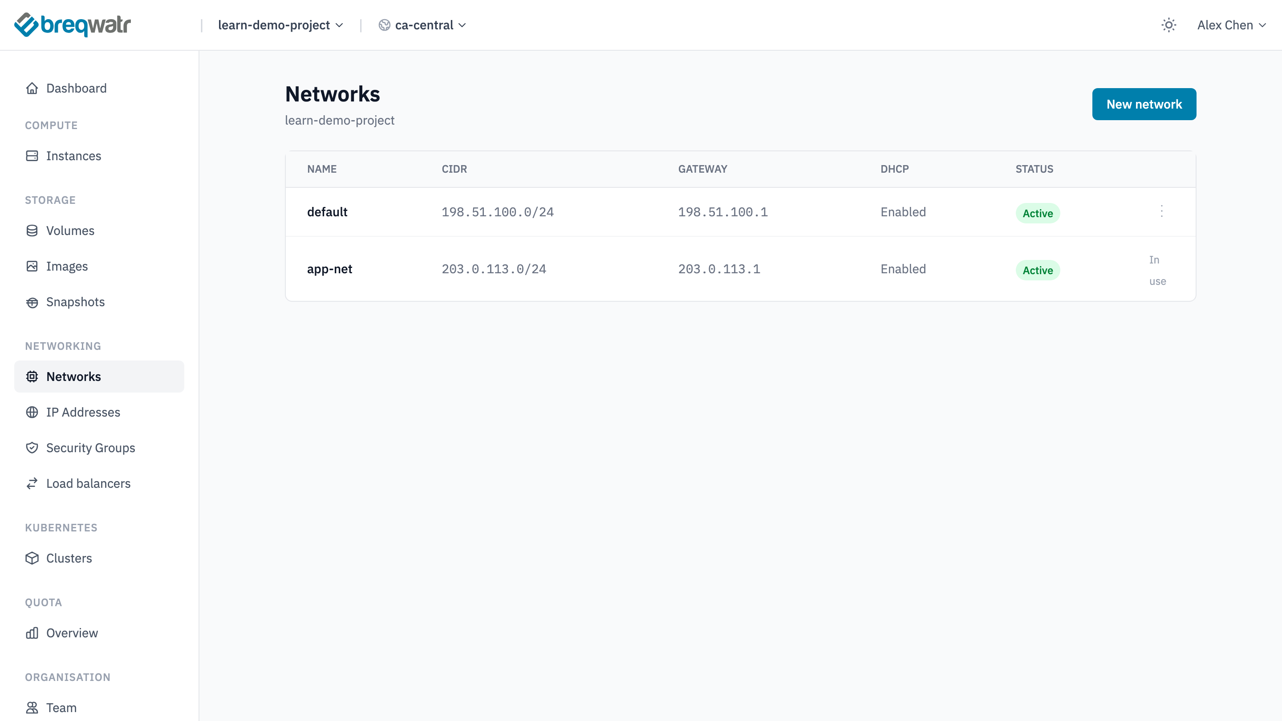The image size is (1282, 721).
Task: Click the STATUS column header
Action: tap(1034, 169)
